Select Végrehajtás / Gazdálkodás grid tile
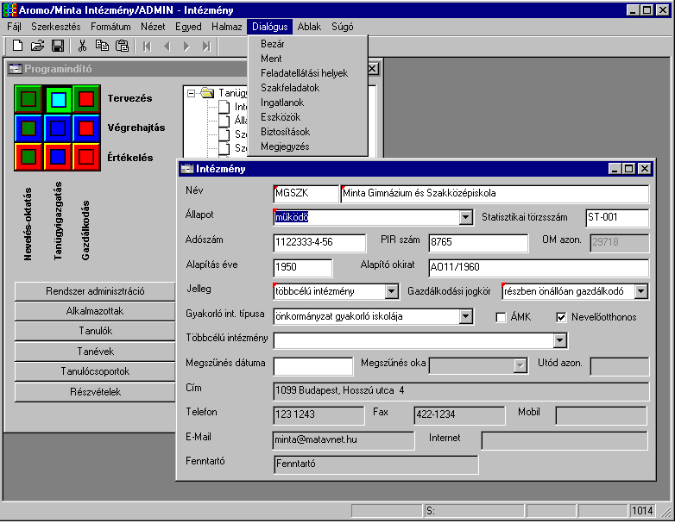Screen dimensions: 675x523 [x=86, y=128]
